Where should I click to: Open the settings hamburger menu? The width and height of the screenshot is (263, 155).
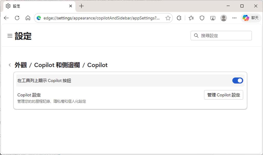(10, 36)
